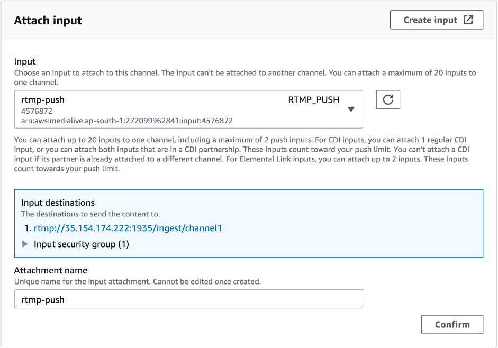Click inside the Attachment name field

[x=188, y=299]
